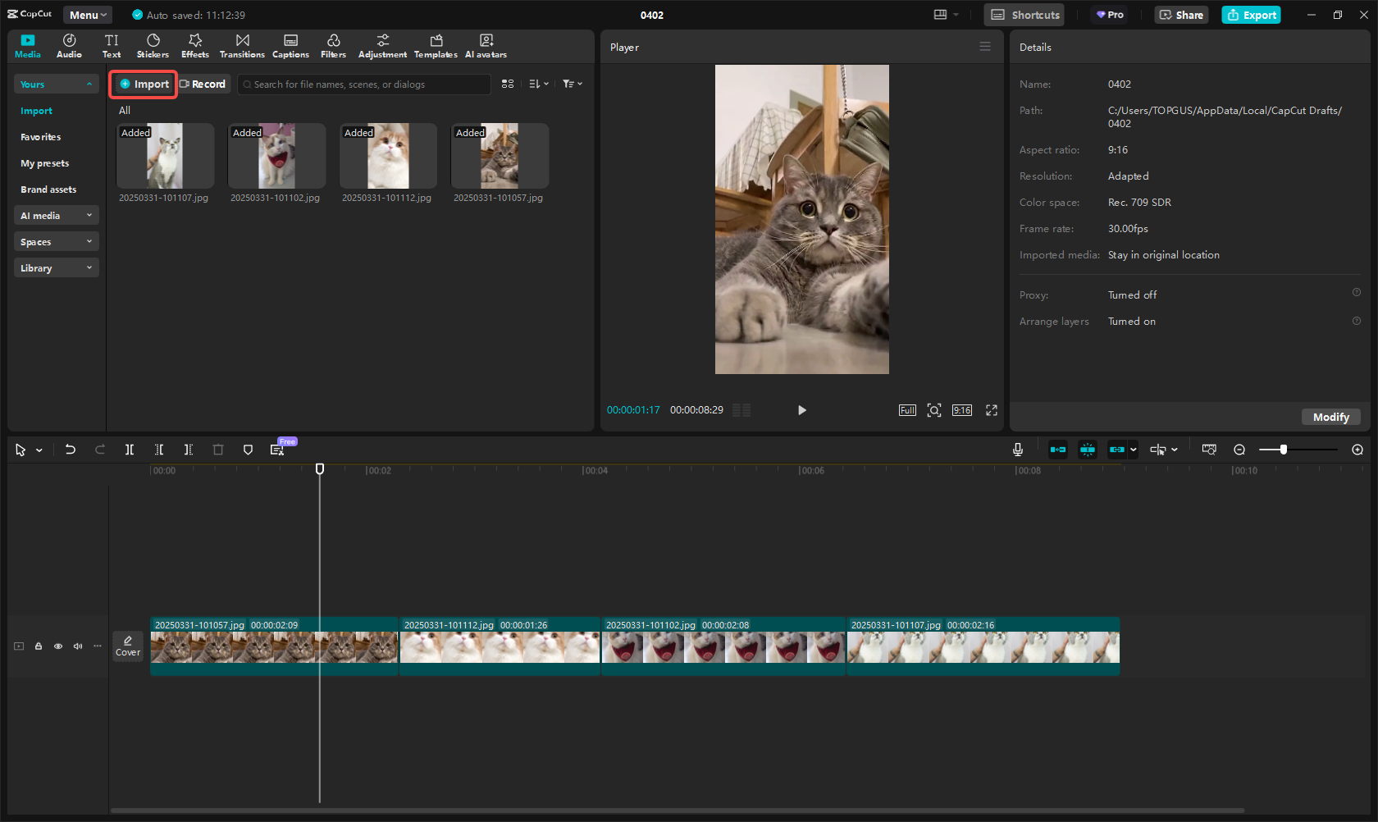Switch to the Captions tab
This screenshot has height=822, width=1378.
290,46
